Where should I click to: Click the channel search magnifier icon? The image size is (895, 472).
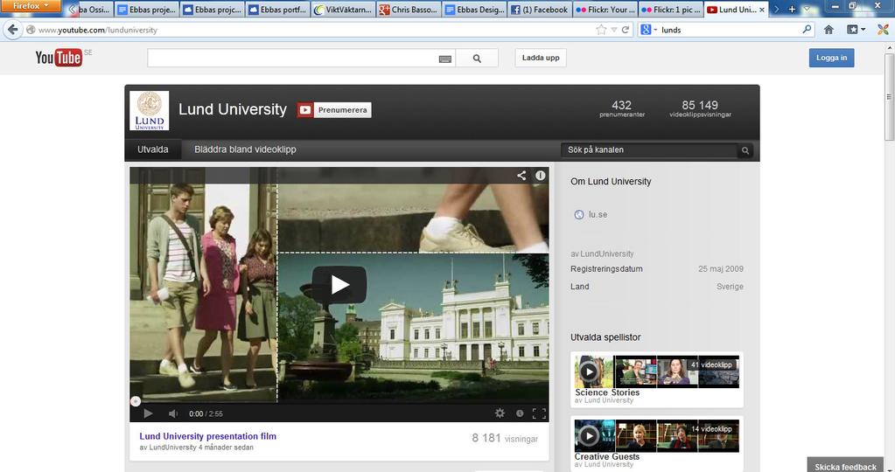point(745,150)
